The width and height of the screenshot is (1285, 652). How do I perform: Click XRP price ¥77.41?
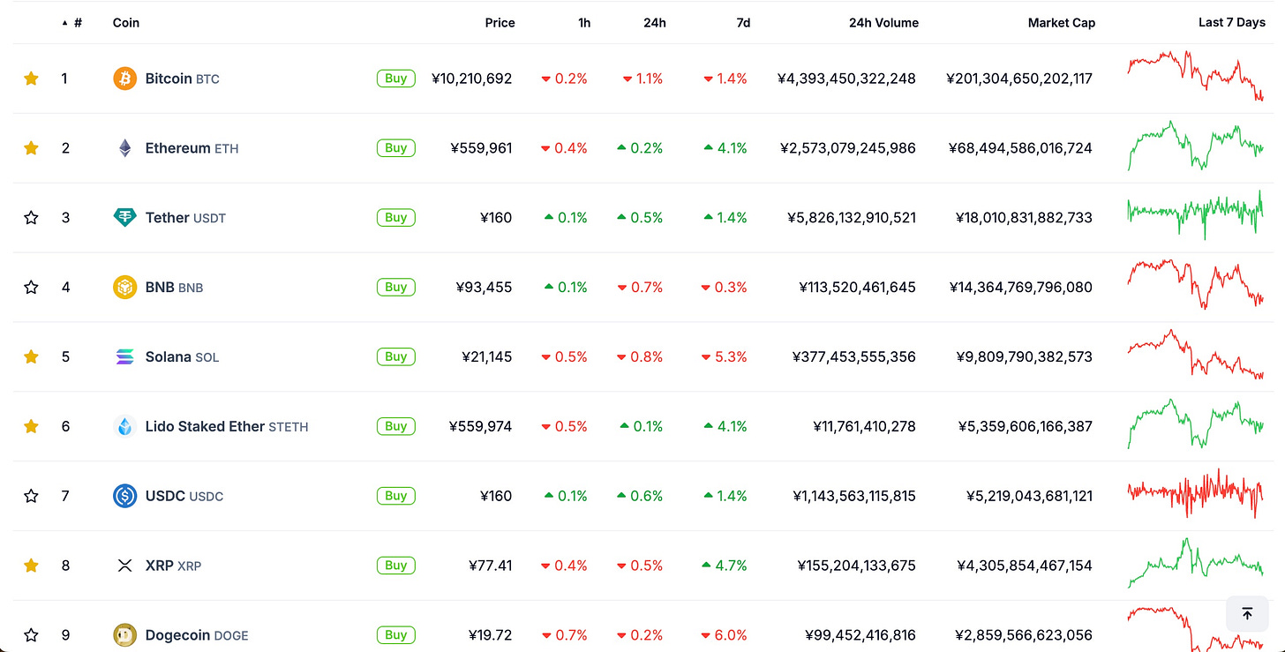491,566
